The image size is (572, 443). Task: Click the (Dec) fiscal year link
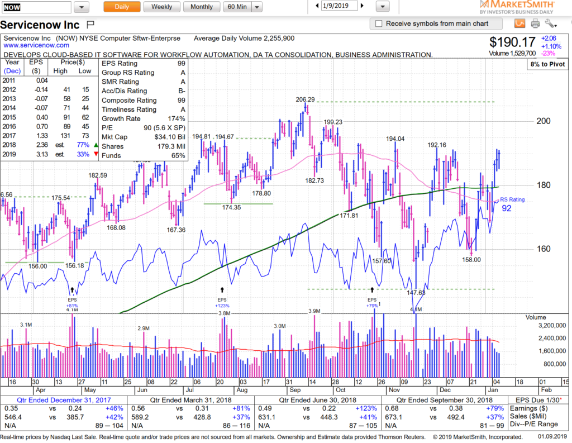click(x=12, y=71)
